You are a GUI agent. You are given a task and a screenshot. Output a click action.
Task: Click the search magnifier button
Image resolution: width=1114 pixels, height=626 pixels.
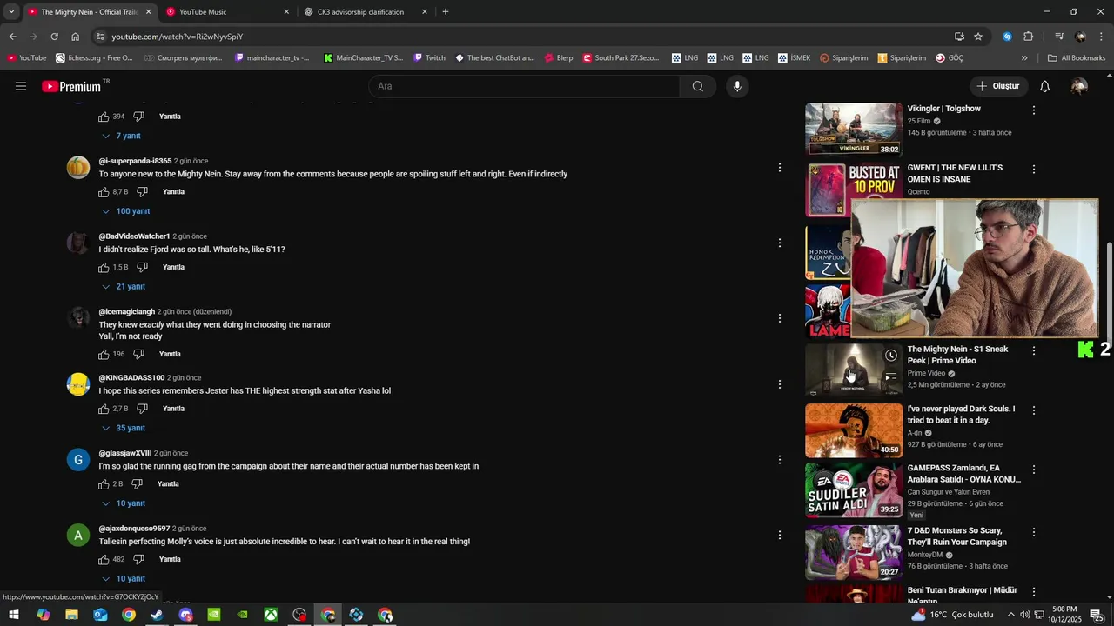click(x=698, y=86)
